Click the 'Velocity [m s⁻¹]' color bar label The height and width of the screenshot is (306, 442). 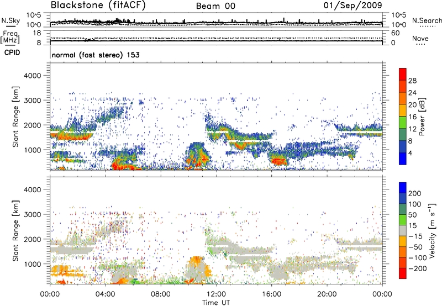432,230
